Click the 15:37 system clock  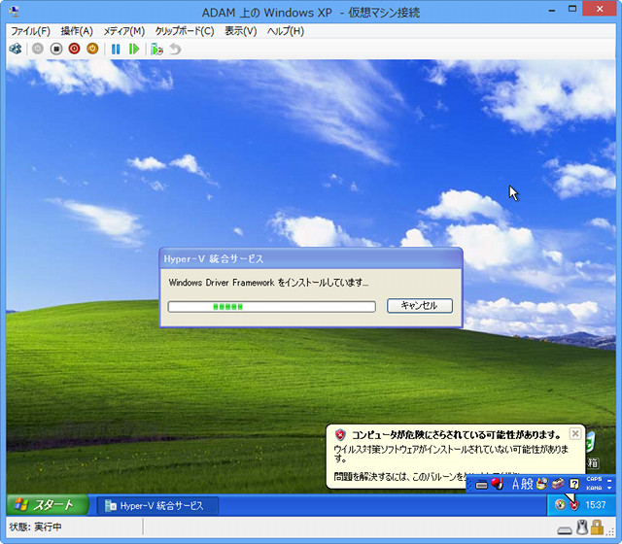click(596, 505)
